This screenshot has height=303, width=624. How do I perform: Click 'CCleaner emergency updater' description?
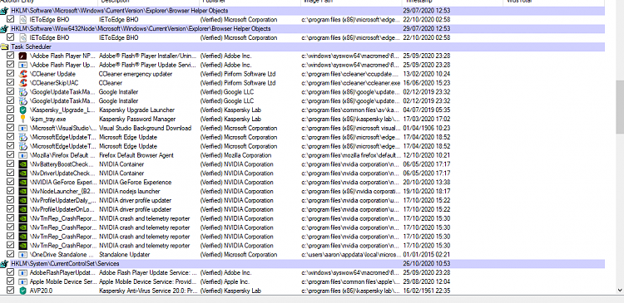pyautogui.click(x=136, y=74)
